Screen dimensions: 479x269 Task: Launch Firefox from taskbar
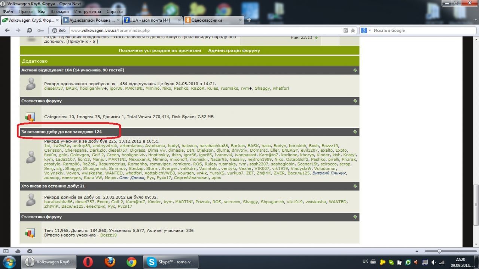point(110,262)
